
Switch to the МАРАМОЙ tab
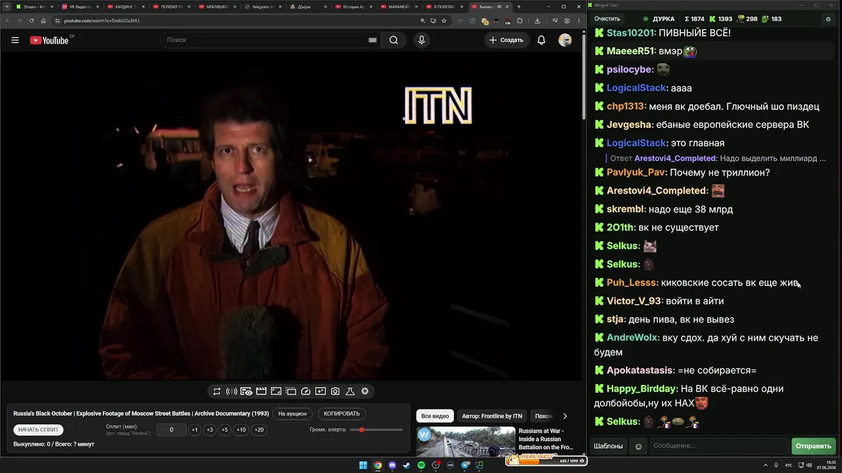[x=399, y=7]
